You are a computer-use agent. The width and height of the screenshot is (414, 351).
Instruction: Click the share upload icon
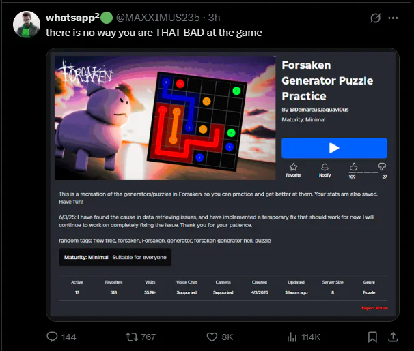point(393,337)
